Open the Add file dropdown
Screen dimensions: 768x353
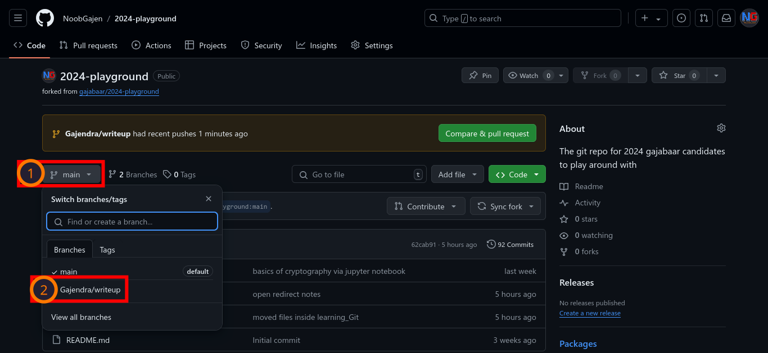(x=458, y=175)
